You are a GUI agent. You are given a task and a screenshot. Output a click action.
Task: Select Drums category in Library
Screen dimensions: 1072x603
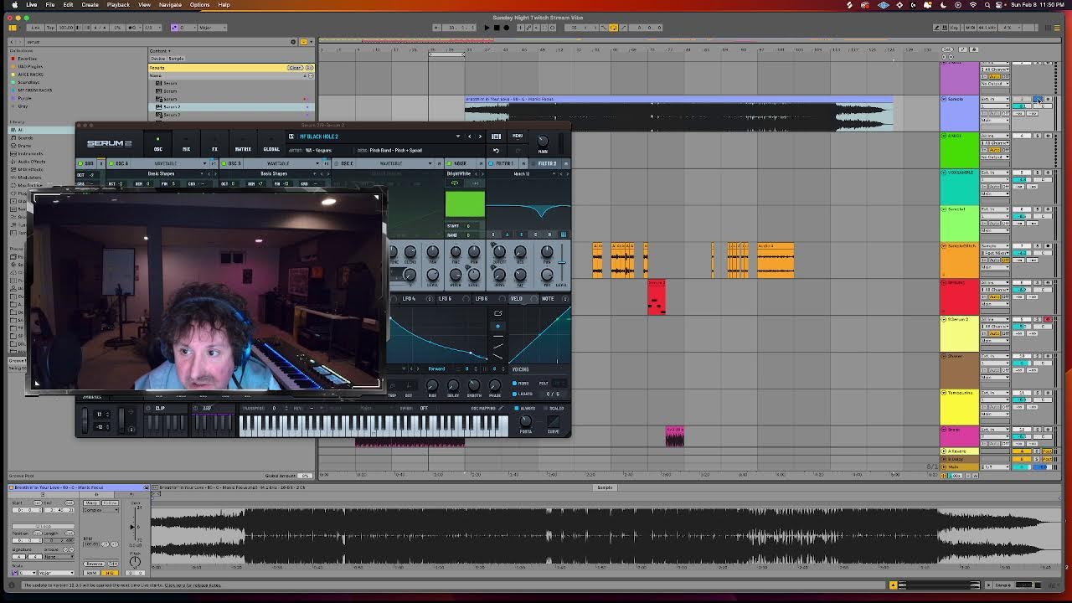point(25,146)
